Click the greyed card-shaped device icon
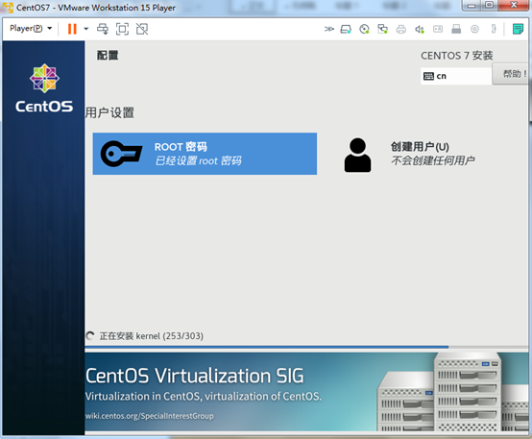 [438, 29]
